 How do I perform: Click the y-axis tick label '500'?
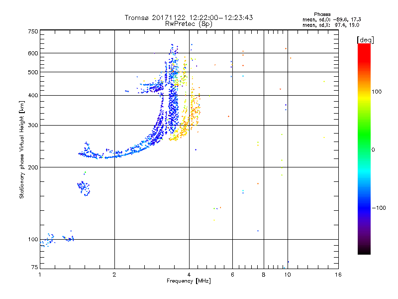[x=33, y=72]
